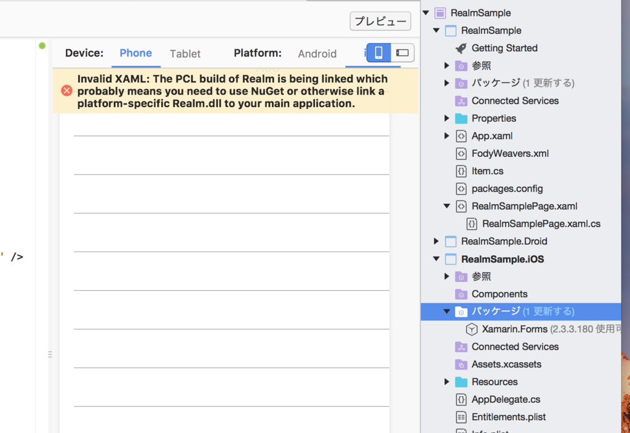Image resolution: width=630 pixels, height=433 pixels.
Task: Click the Resources folder icon
Action: coord(461,382)
